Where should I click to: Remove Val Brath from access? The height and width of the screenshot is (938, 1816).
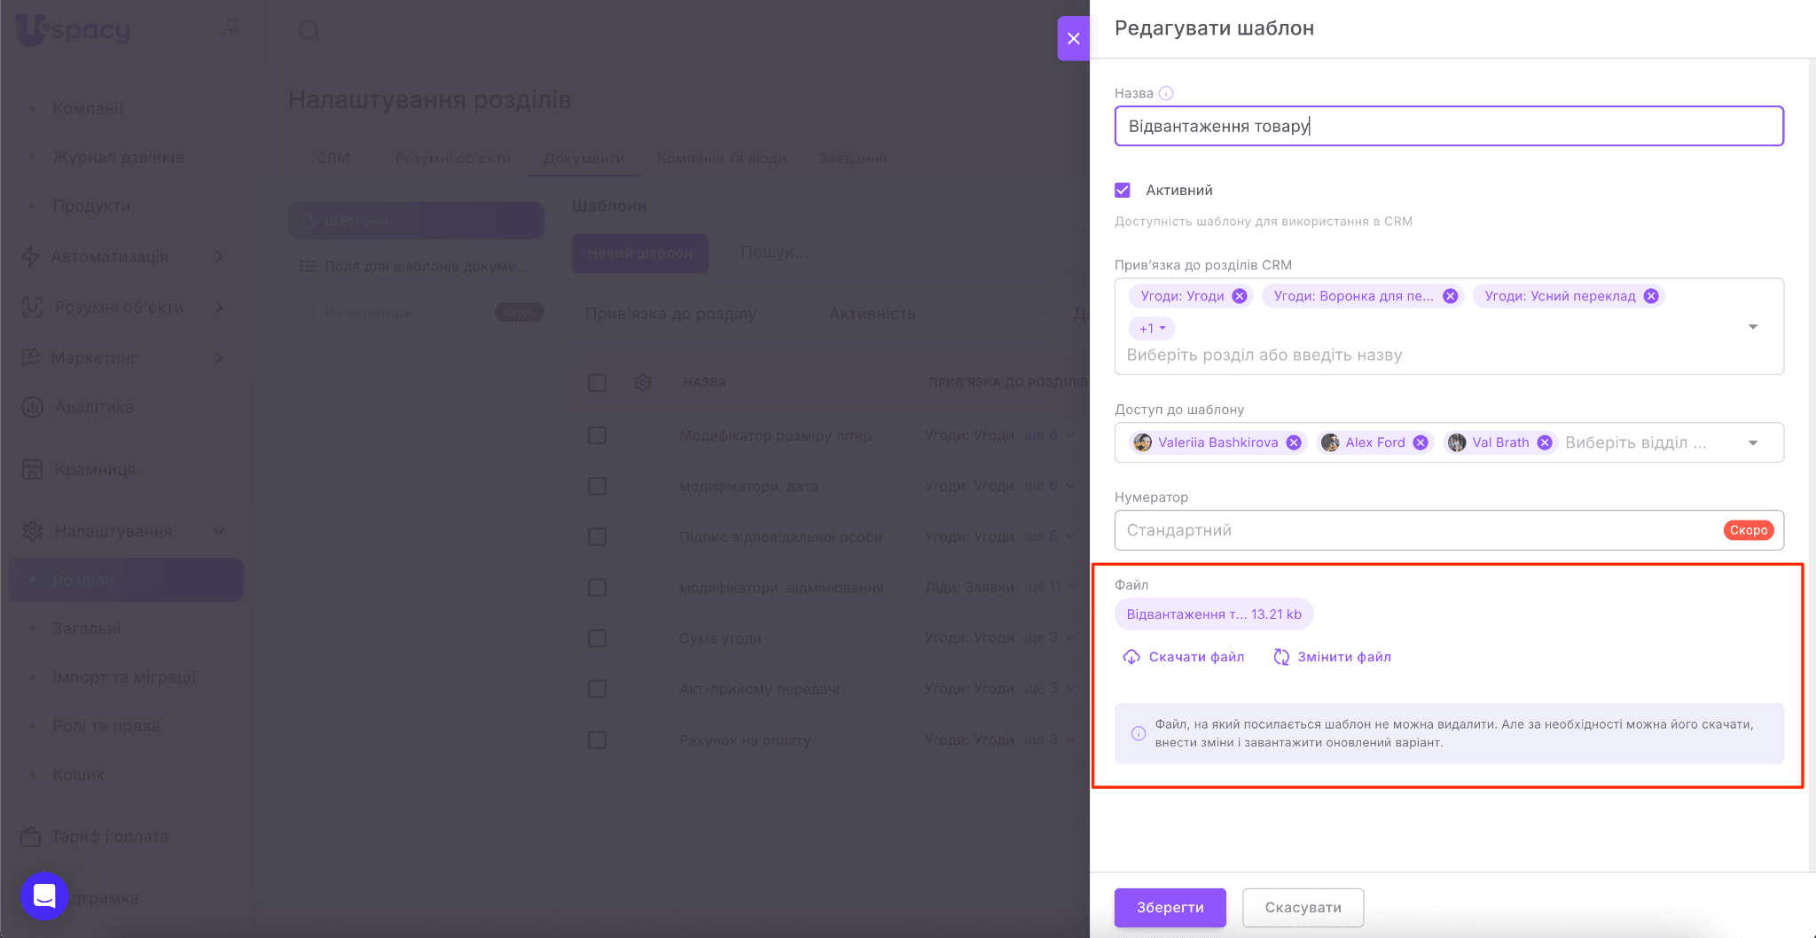pos(1545,442)
